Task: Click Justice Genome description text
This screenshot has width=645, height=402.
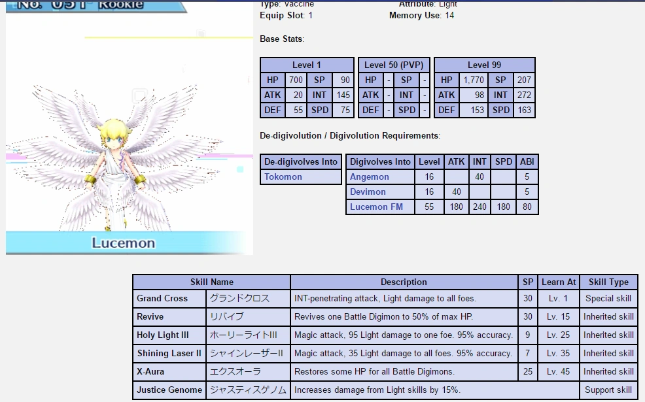Action: tap(377, 390)
